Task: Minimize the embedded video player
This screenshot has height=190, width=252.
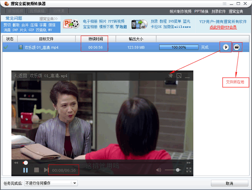Action: (187, 77)
